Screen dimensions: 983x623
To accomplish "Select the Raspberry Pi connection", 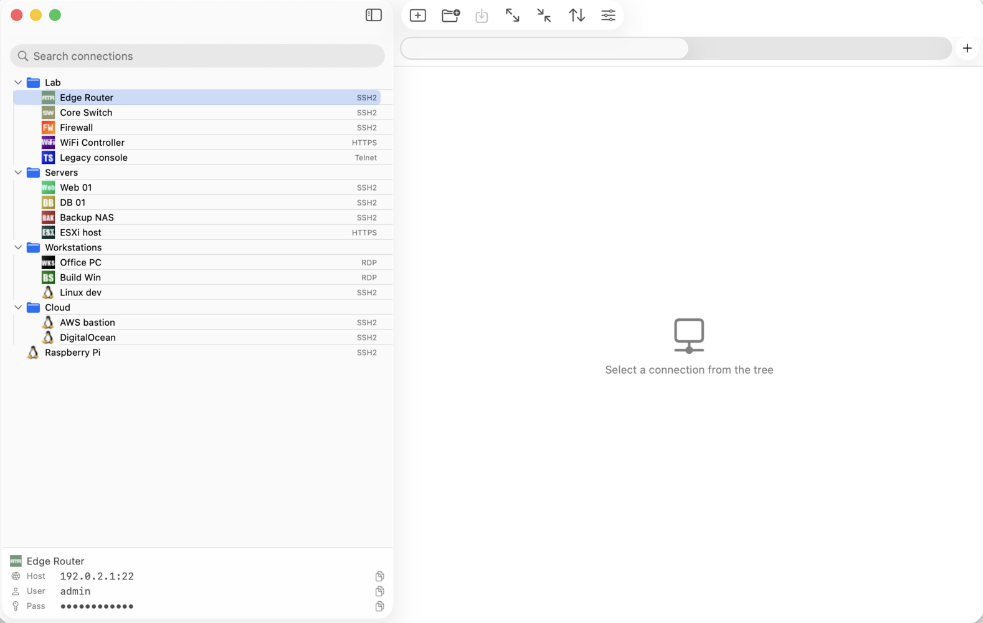I will [x=197, y=352].
